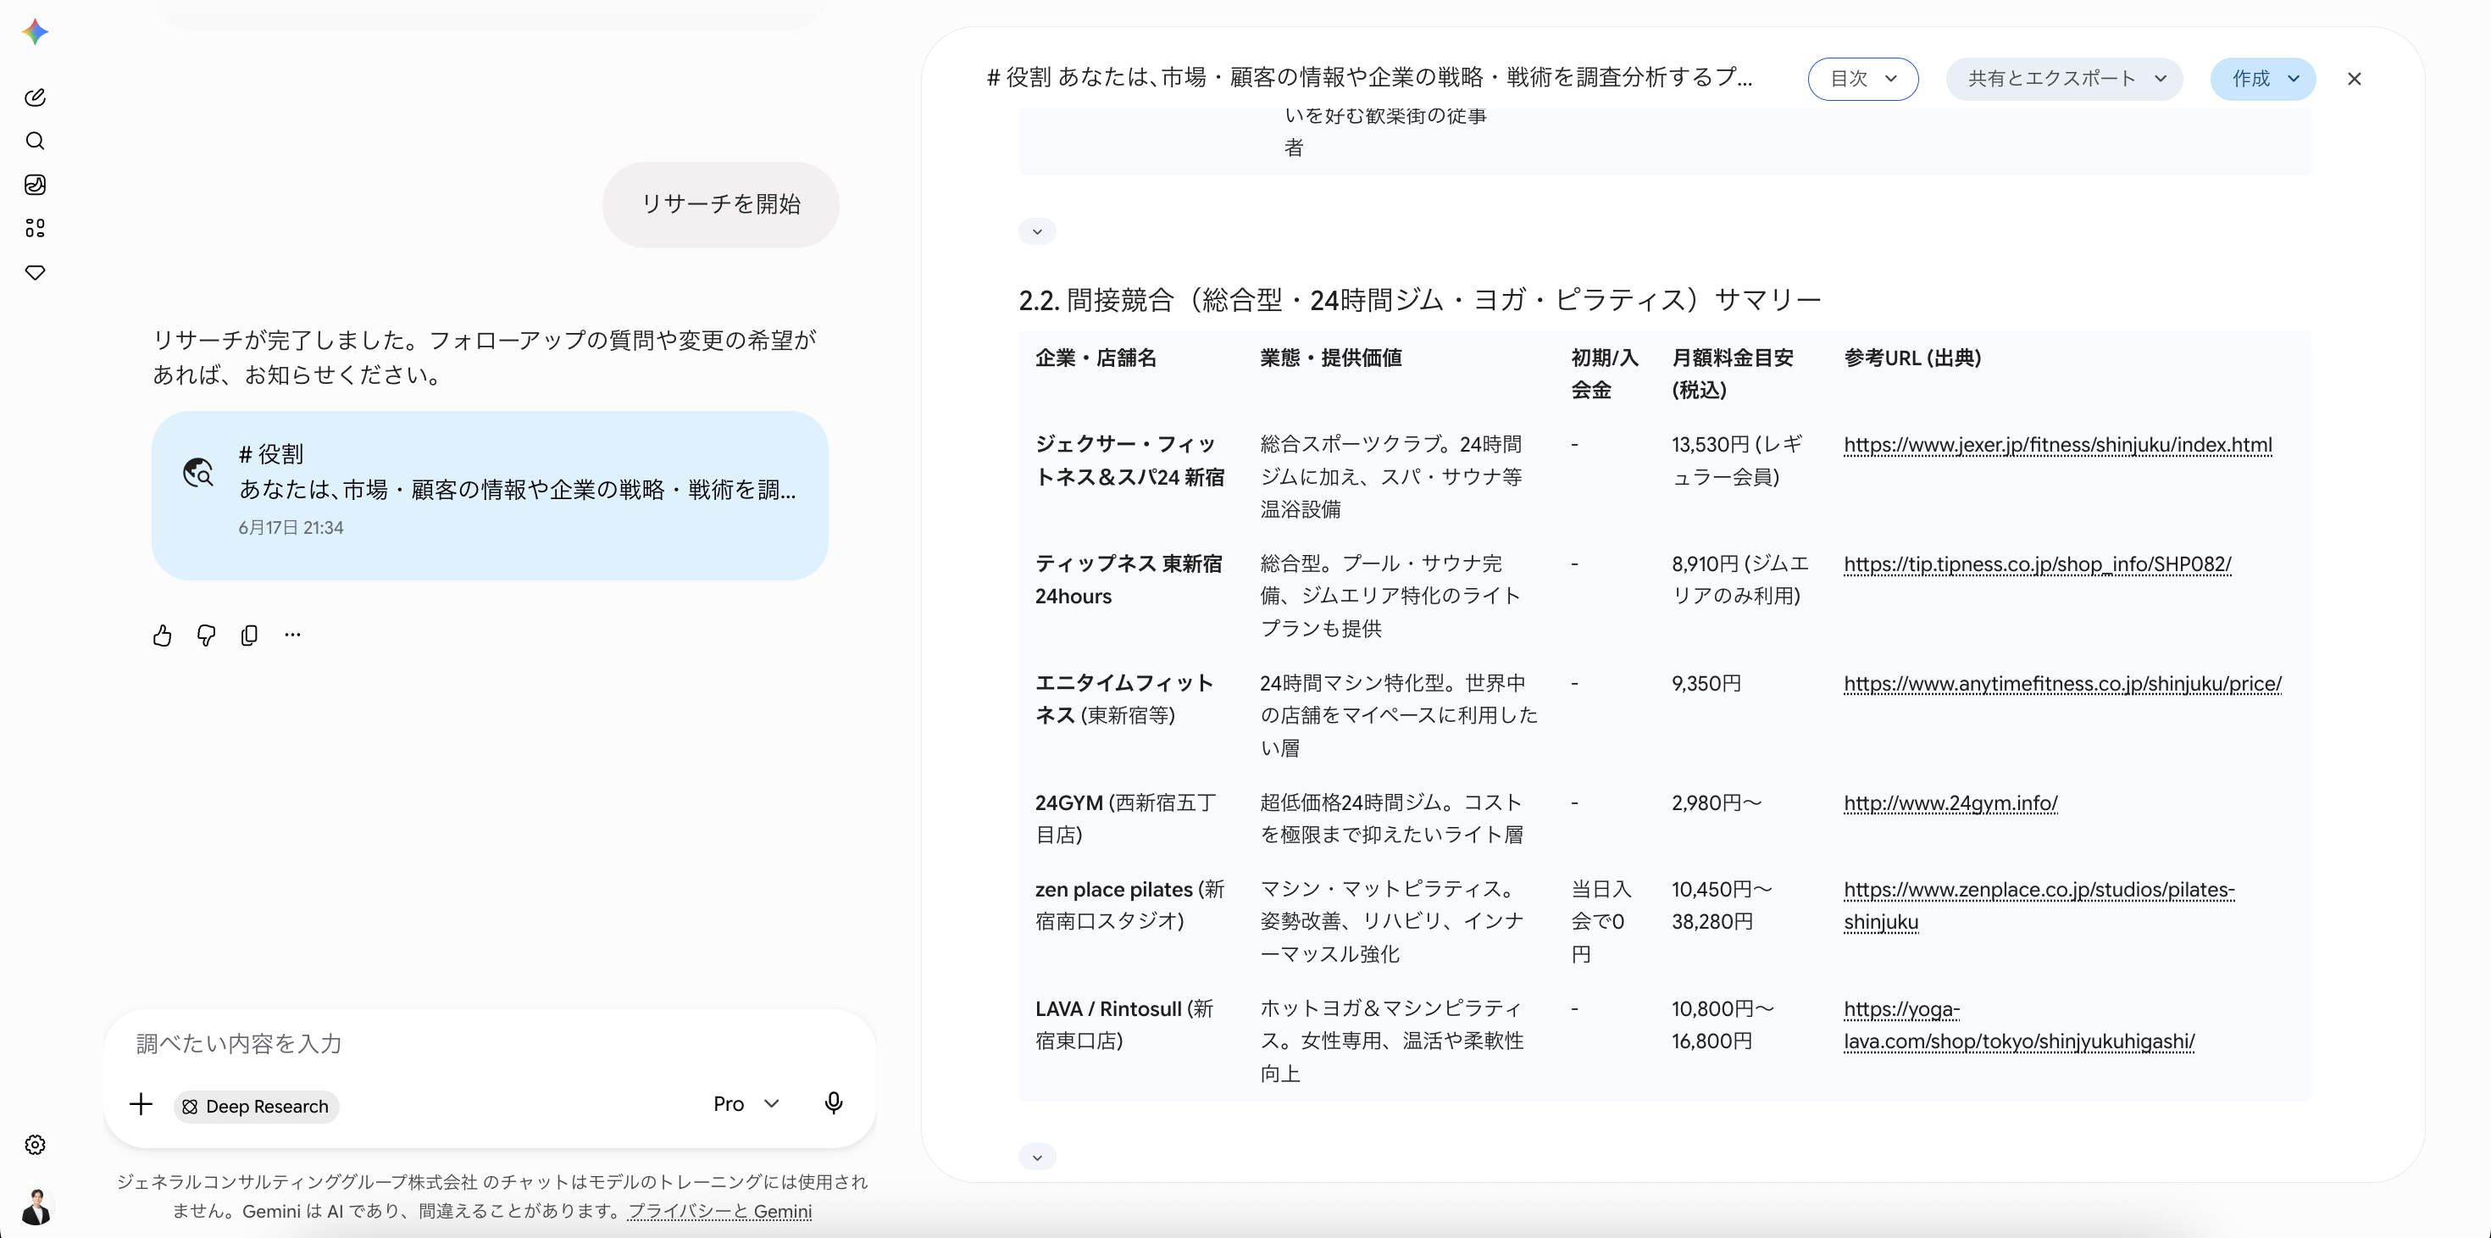This screenshot has height=1238, width=2491.
Task: Click cell LAVA / Rintosull
Action: [1124, 1025]
